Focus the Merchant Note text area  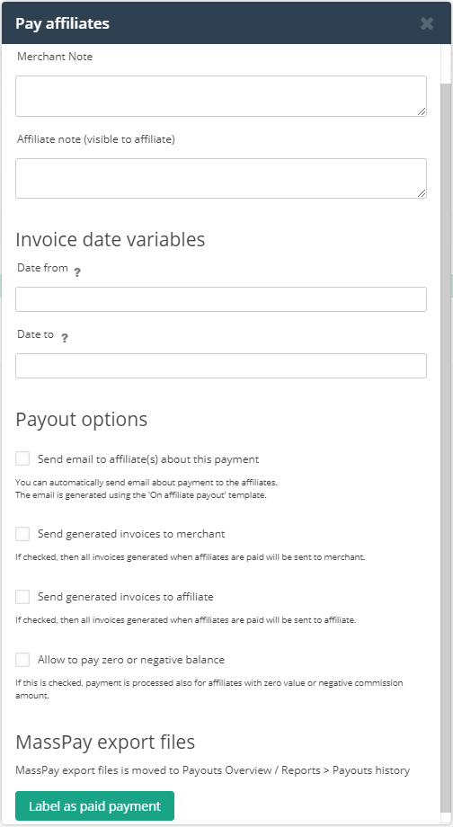pyautogui.click(x=221, y=96)
